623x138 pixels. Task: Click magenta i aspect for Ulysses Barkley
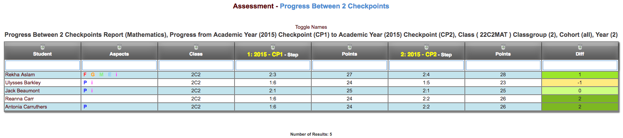[x=92, y=83]
